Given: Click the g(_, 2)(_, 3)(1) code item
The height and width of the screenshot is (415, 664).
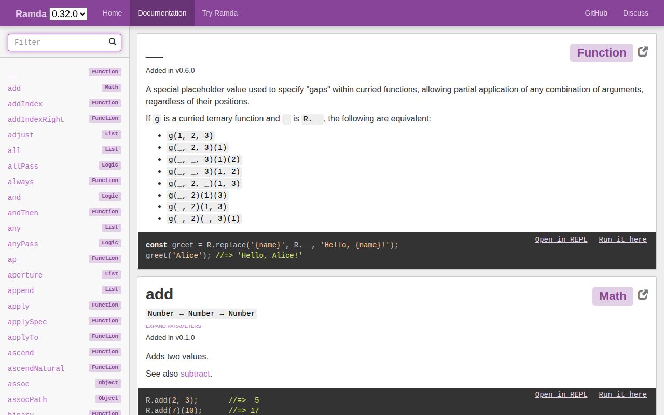Looking at the screenshot, I should 204,219.
